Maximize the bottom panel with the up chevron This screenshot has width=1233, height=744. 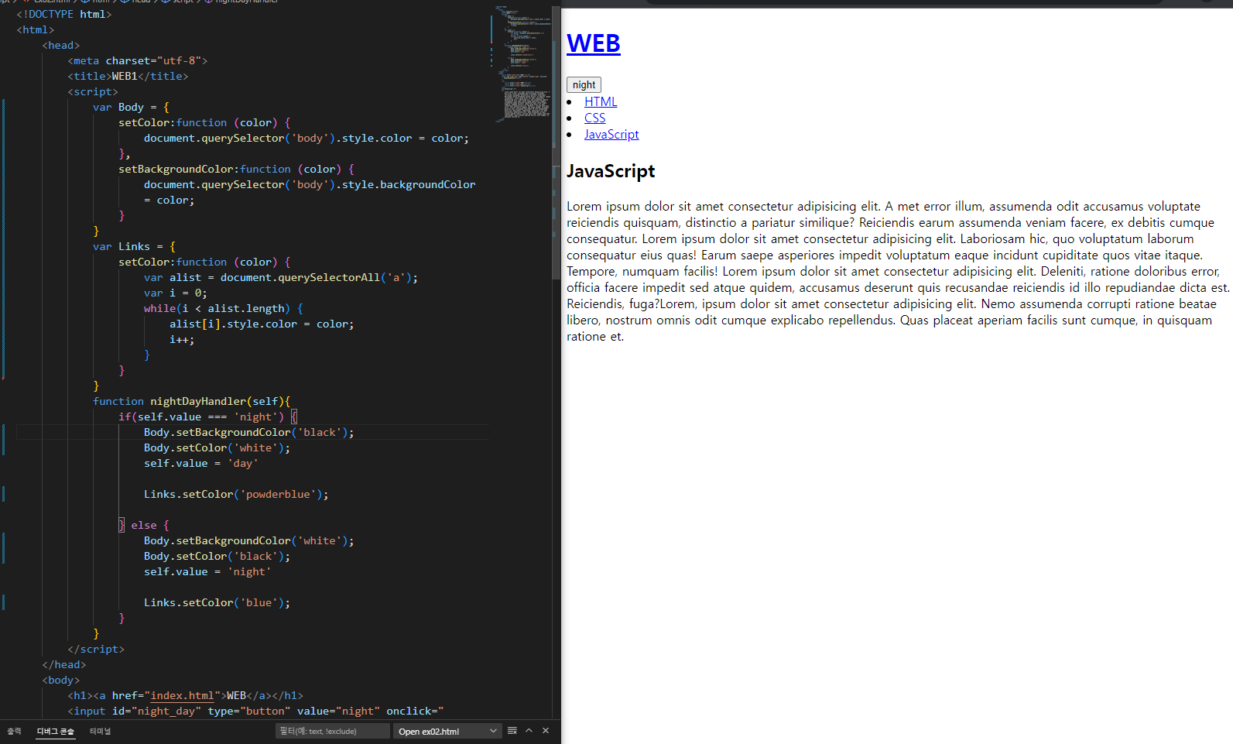click(x=529, y=730)
